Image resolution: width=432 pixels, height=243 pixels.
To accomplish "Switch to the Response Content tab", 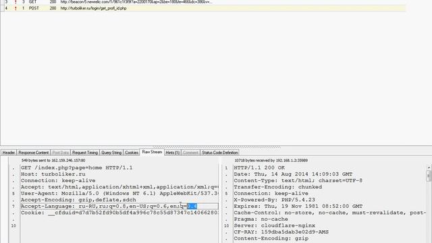I will pos(34,153).
